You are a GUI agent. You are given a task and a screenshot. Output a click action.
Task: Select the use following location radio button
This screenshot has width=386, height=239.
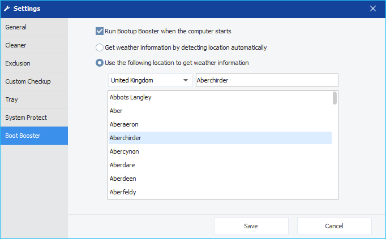[x=100, y=63]
